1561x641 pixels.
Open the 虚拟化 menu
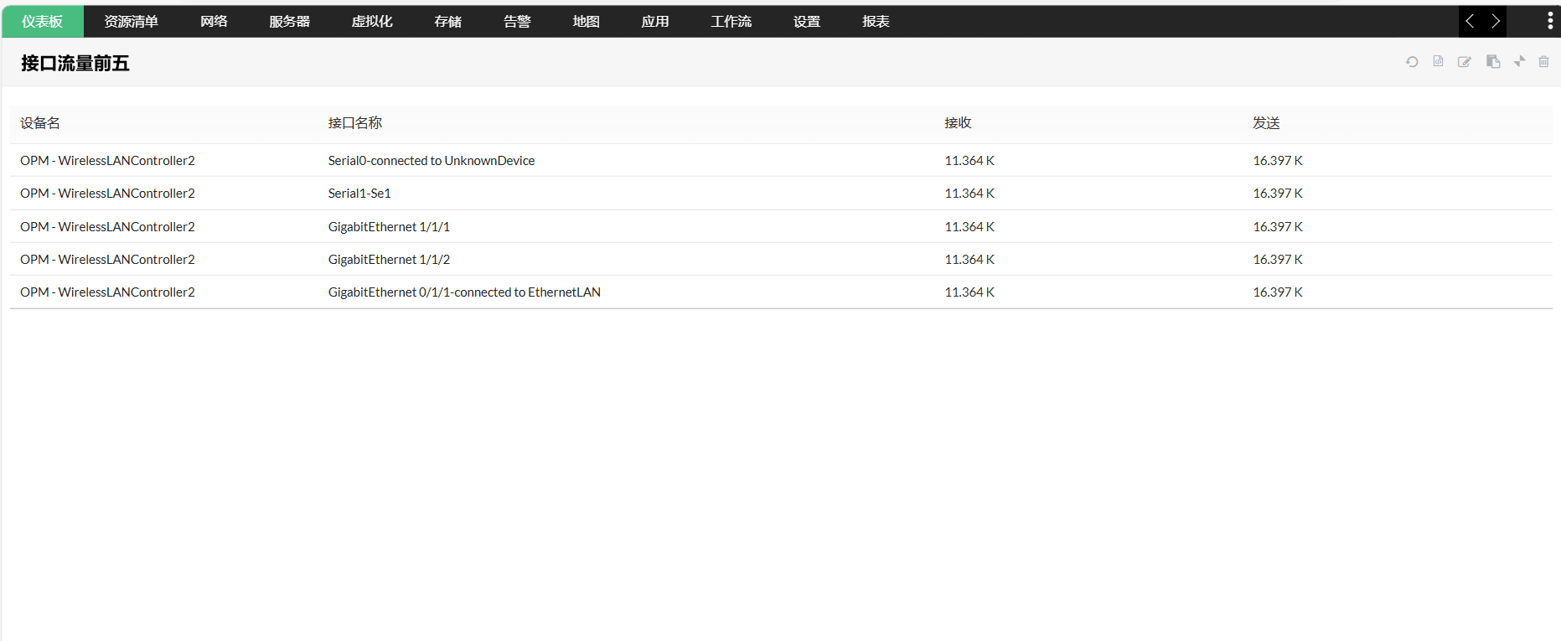tap(372, 22)
